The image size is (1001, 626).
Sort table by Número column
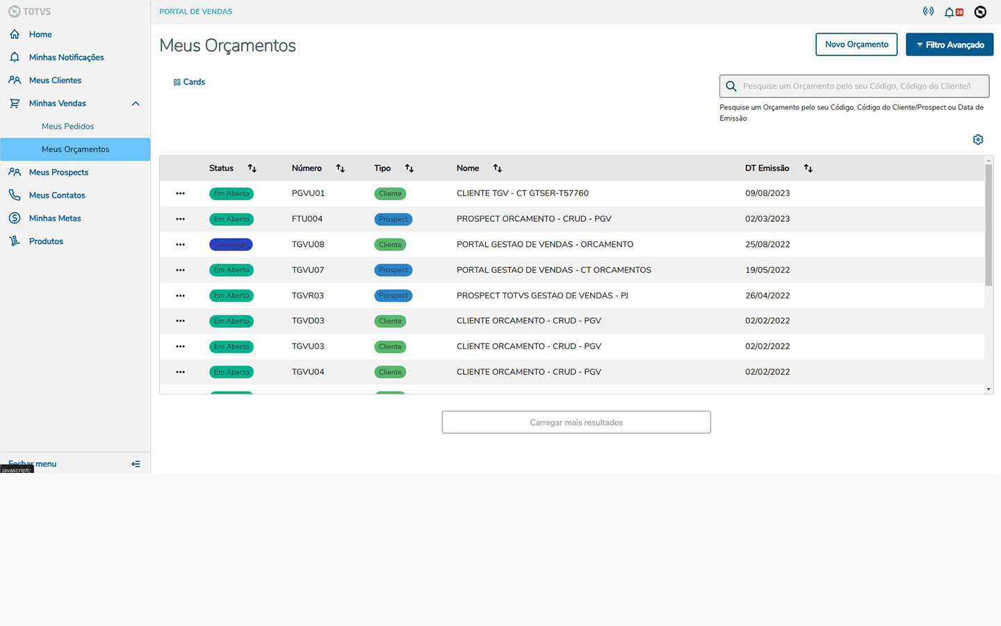click(x=340, y=168)
